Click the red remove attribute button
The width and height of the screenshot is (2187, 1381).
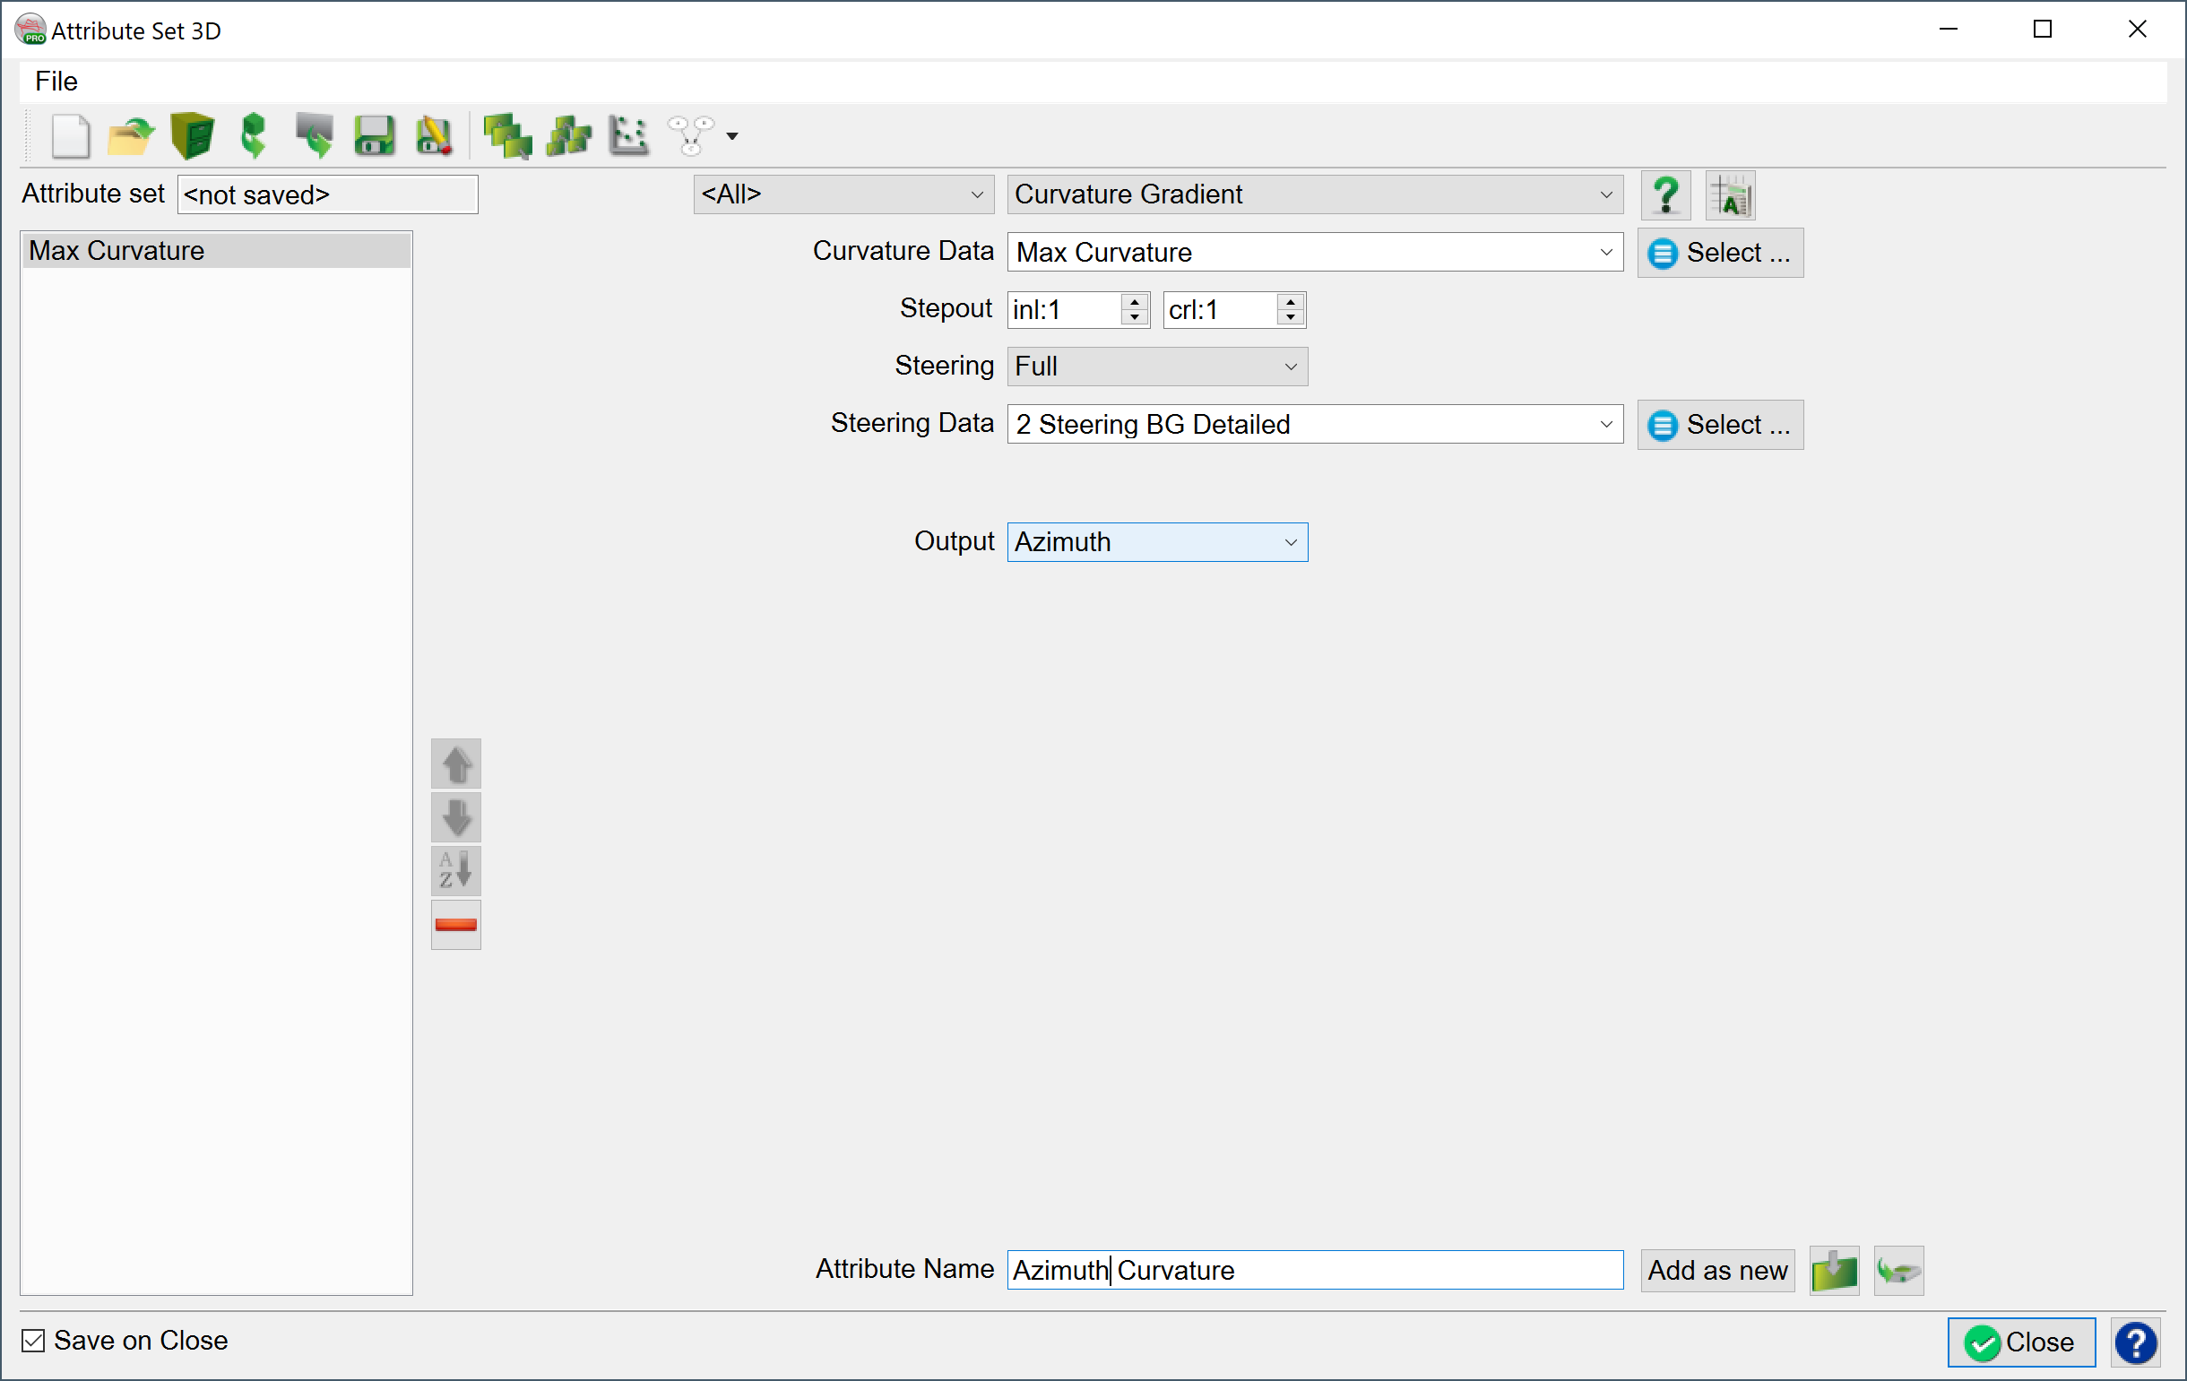pyautogui.click(x=456, y=924)
